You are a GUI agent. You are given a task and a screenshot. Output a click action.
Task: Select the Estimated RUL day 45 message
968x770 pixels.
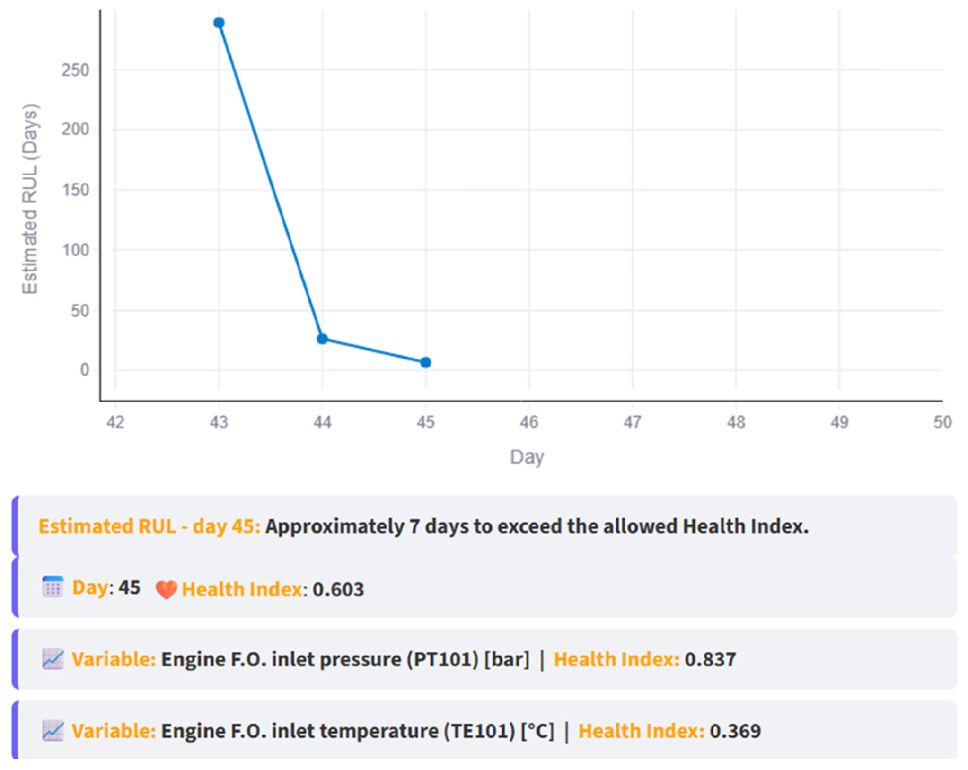pyautogui.click(x=423, y=526)
